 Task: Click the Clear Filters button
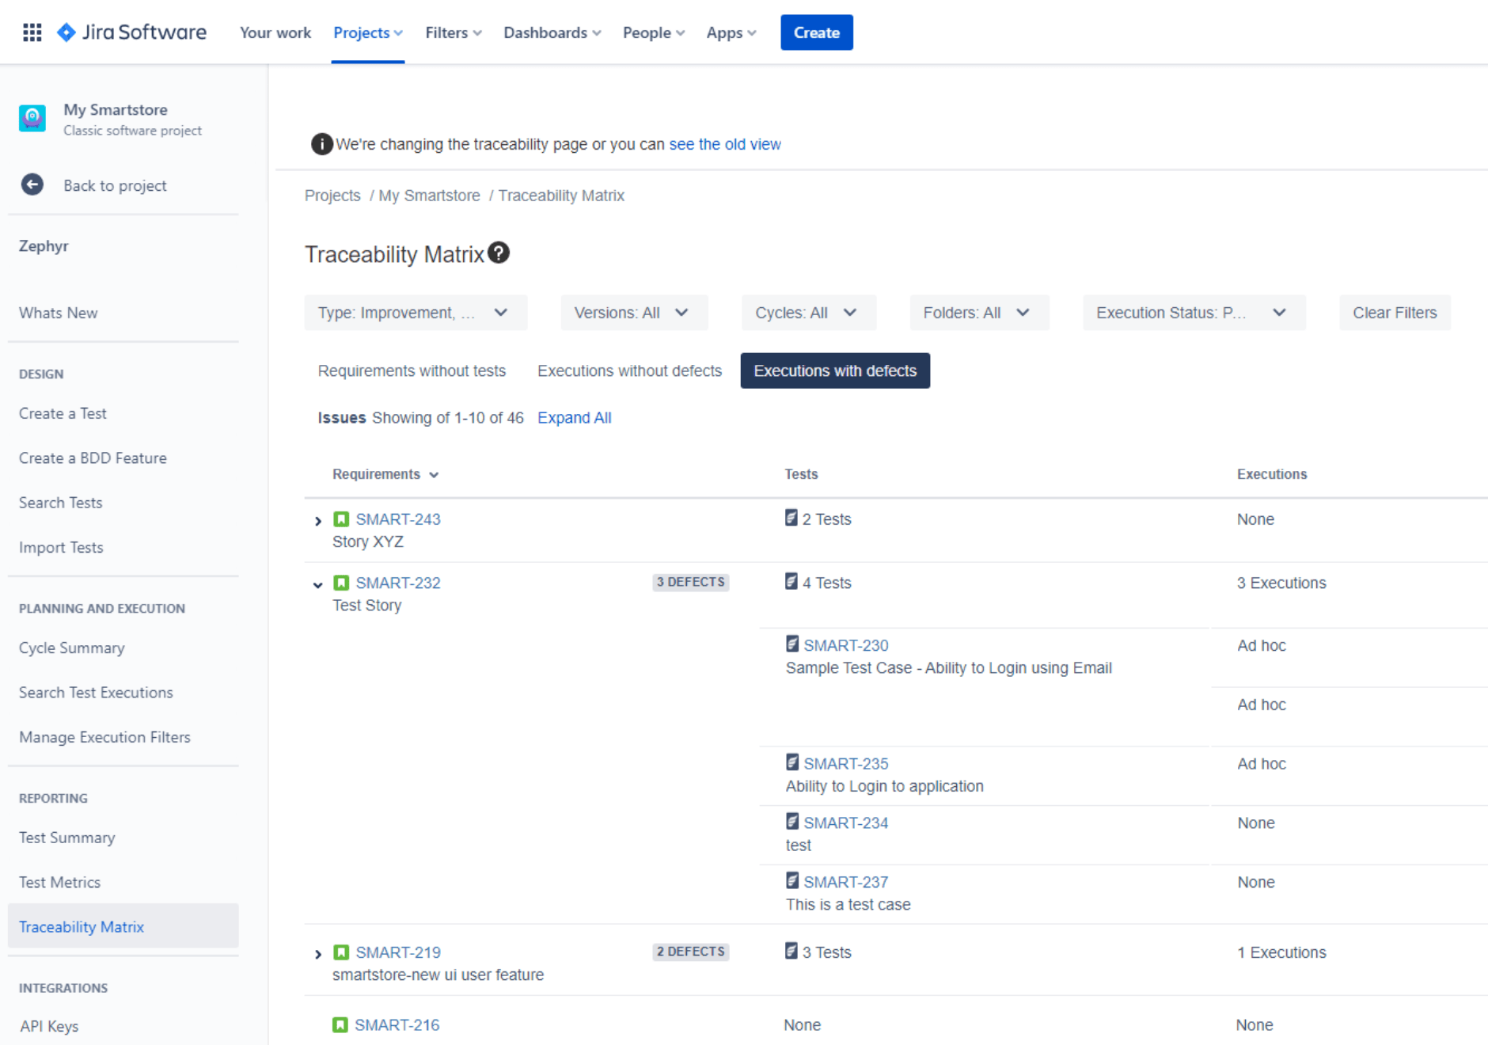point(1394,313)
